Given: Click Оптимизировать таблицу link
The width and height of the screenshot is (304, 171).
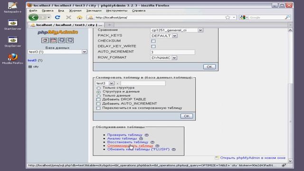Looking at the screenshot, I should coord(130,146).
